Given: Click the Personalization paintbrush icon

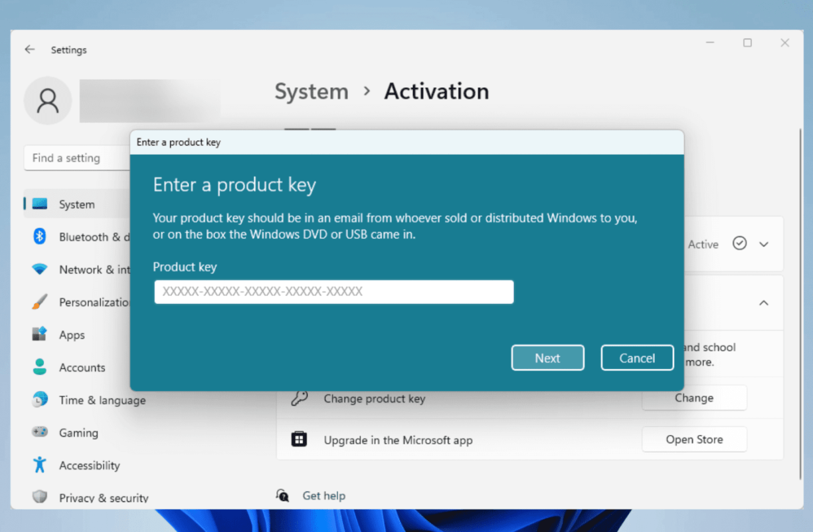Looking at the screenshot, I should [40, 302].
